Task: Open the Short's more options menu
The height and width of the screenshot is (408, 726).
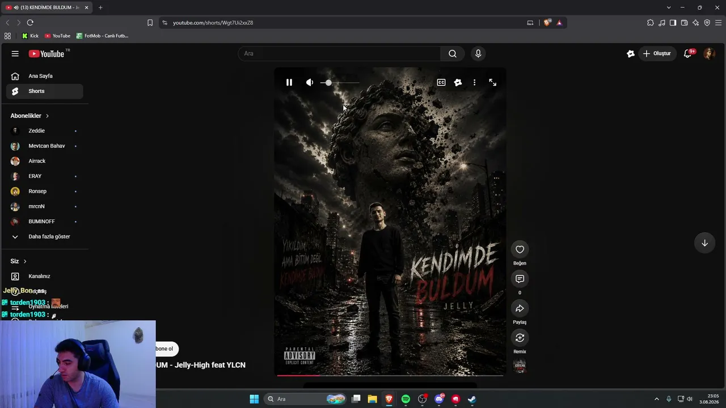Action: 475,83
